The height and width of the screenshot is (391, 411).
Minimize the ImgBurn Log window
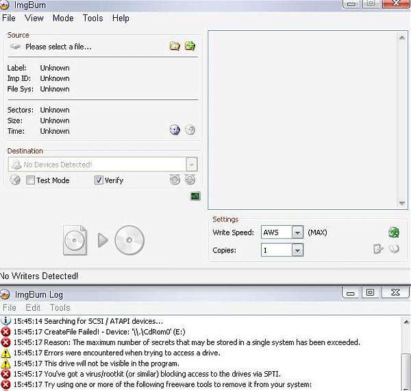pos(351,293)
